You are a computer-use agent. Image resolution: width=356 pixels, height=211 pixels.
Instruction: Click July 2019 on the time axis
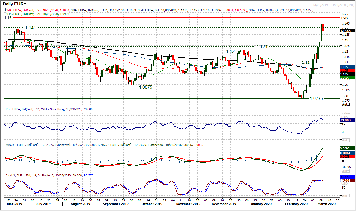click(43, 204)
